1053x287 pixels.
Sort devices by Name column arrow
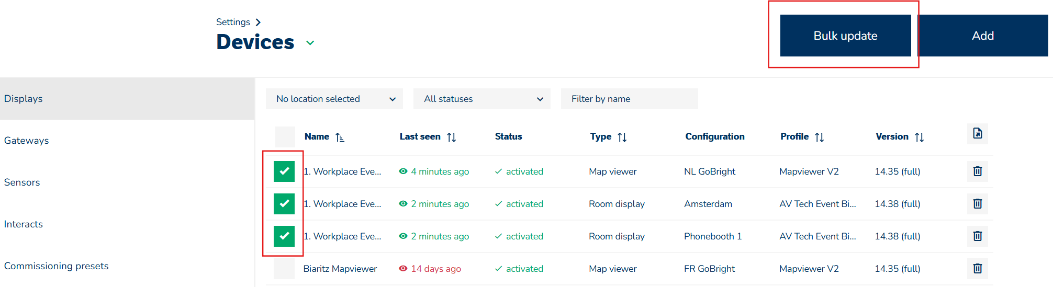pos(340,137)
